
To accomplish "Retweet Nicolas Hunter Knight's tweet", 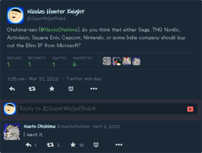I will pos(32,89).
